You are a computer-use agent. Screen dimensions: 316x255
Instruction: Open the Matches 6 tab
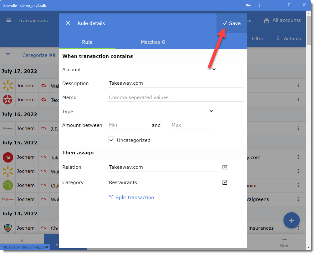click(153, 42)
